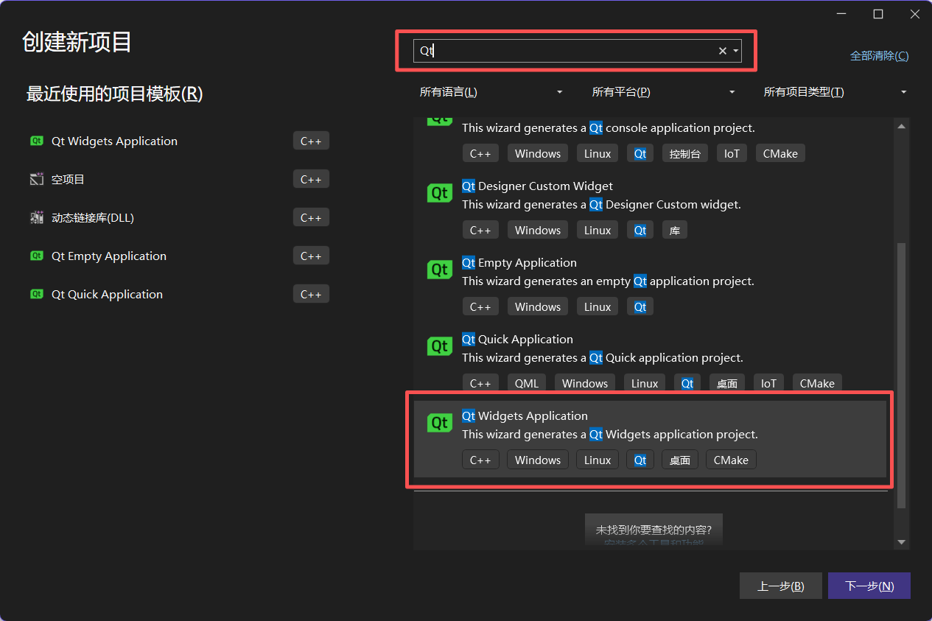Click Qt icon beside recent Qt Empty Application

tap(37, 256)
